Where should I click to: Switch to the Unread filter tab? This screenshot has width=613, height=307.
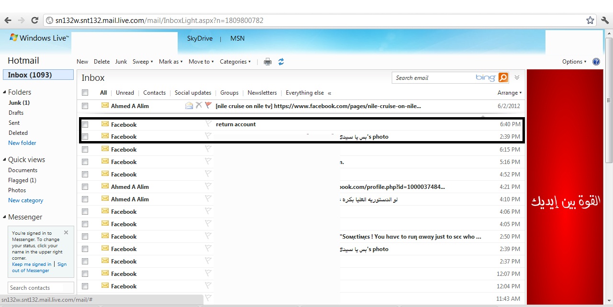click(x=125, y=93)
